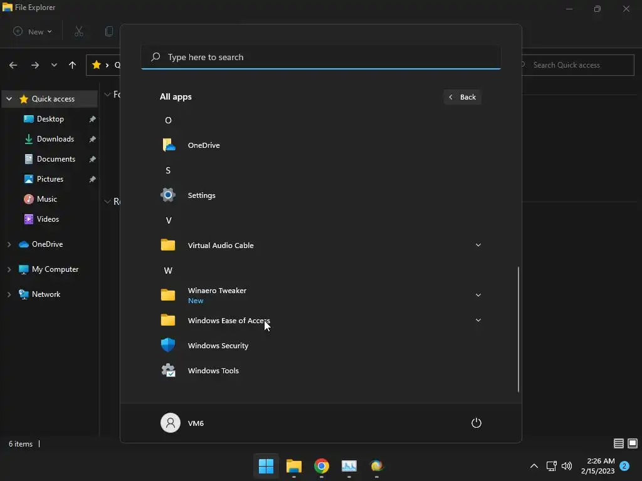Image resolution: width=642 pixels, height=481 pixels.
Task: Expand Network in the navigation pane
Action: pyautogui.click(x=9, y=294)
